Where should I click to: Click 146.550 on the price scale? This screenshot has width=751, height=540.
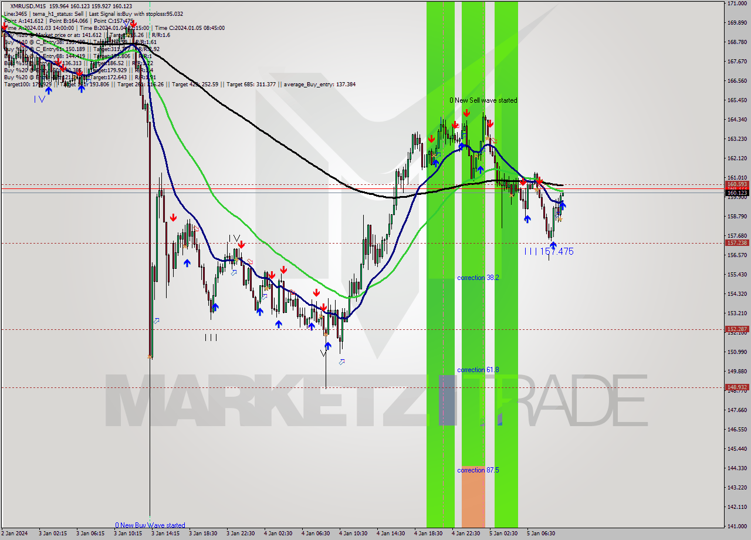click(737, 429)
